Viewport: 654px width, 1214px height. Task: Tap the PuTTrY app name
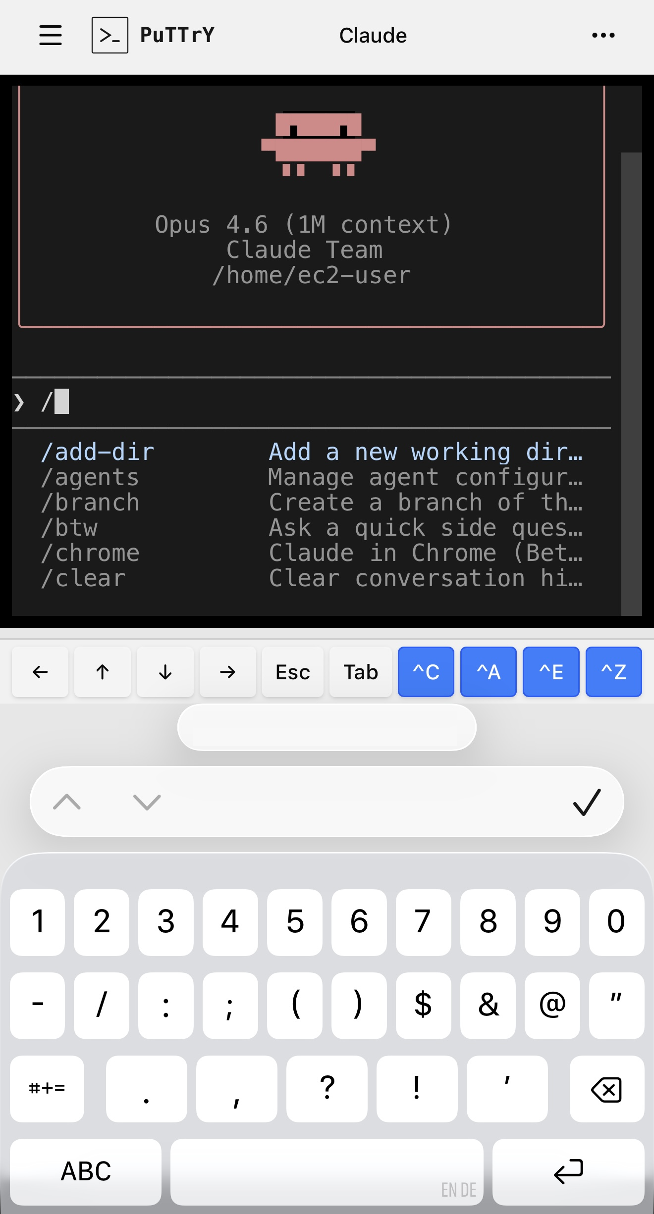[x=177, y=35]
